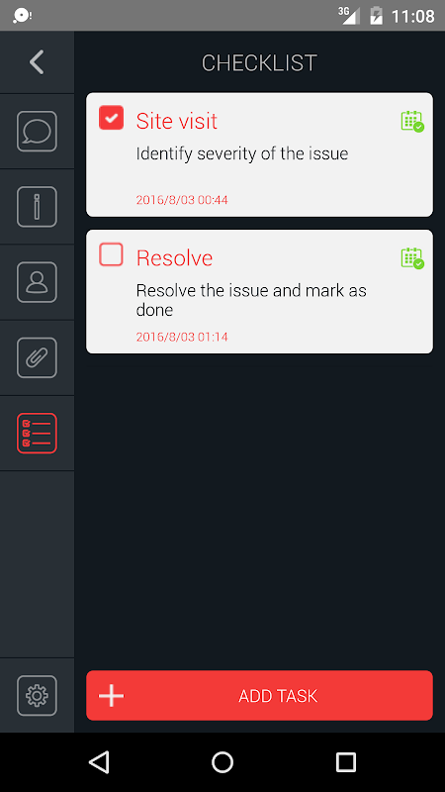Open the person profile sidebar icon
Screen dimensions: 445x792
click(x=37, y=282)
